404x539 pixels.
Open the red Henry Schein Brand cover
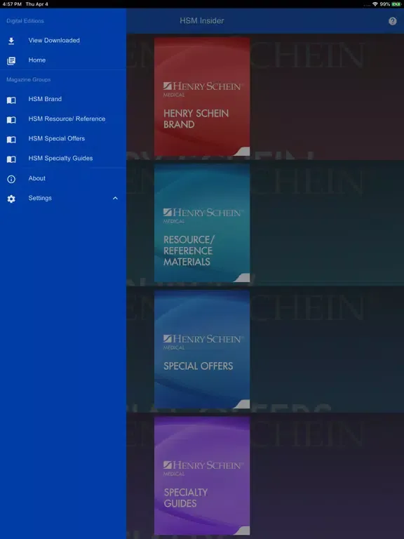[202, 97]
